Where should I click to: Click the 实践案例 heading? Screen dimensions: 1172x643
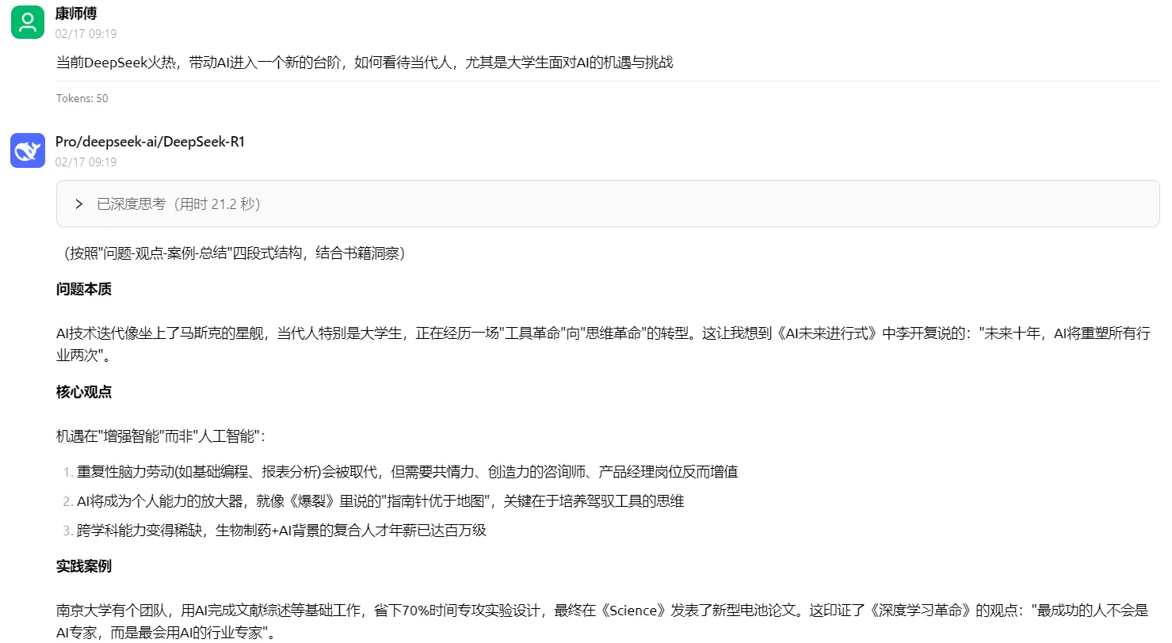point(83,566)
